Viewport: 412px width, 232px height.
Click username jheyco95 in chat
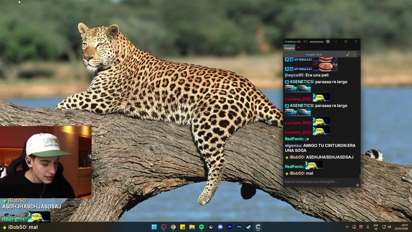click(x=295, y=75)
